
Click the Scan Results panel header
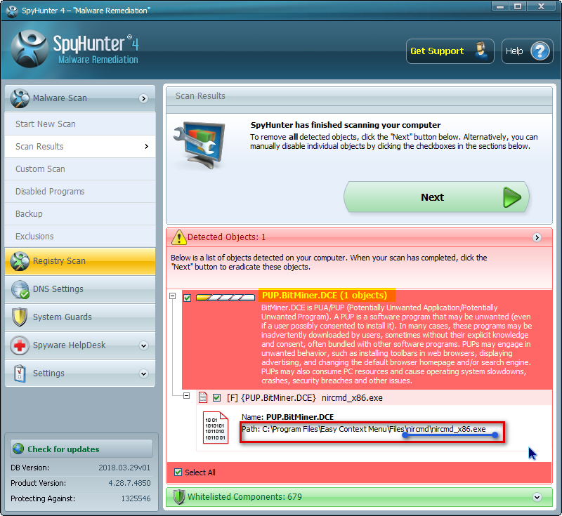coord(359,96)
